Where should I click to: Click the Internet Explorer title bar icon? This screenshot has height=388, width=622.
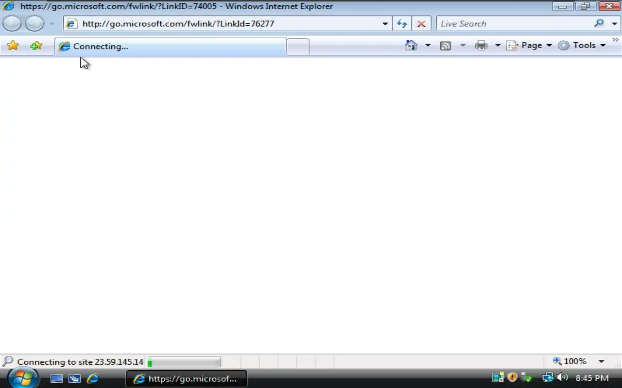pyautogui.click(x=8, y=6)
